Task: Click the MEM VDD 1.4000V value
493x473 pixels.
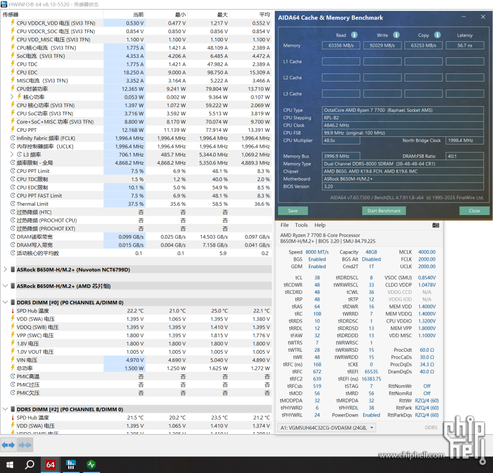Action: 427,306
